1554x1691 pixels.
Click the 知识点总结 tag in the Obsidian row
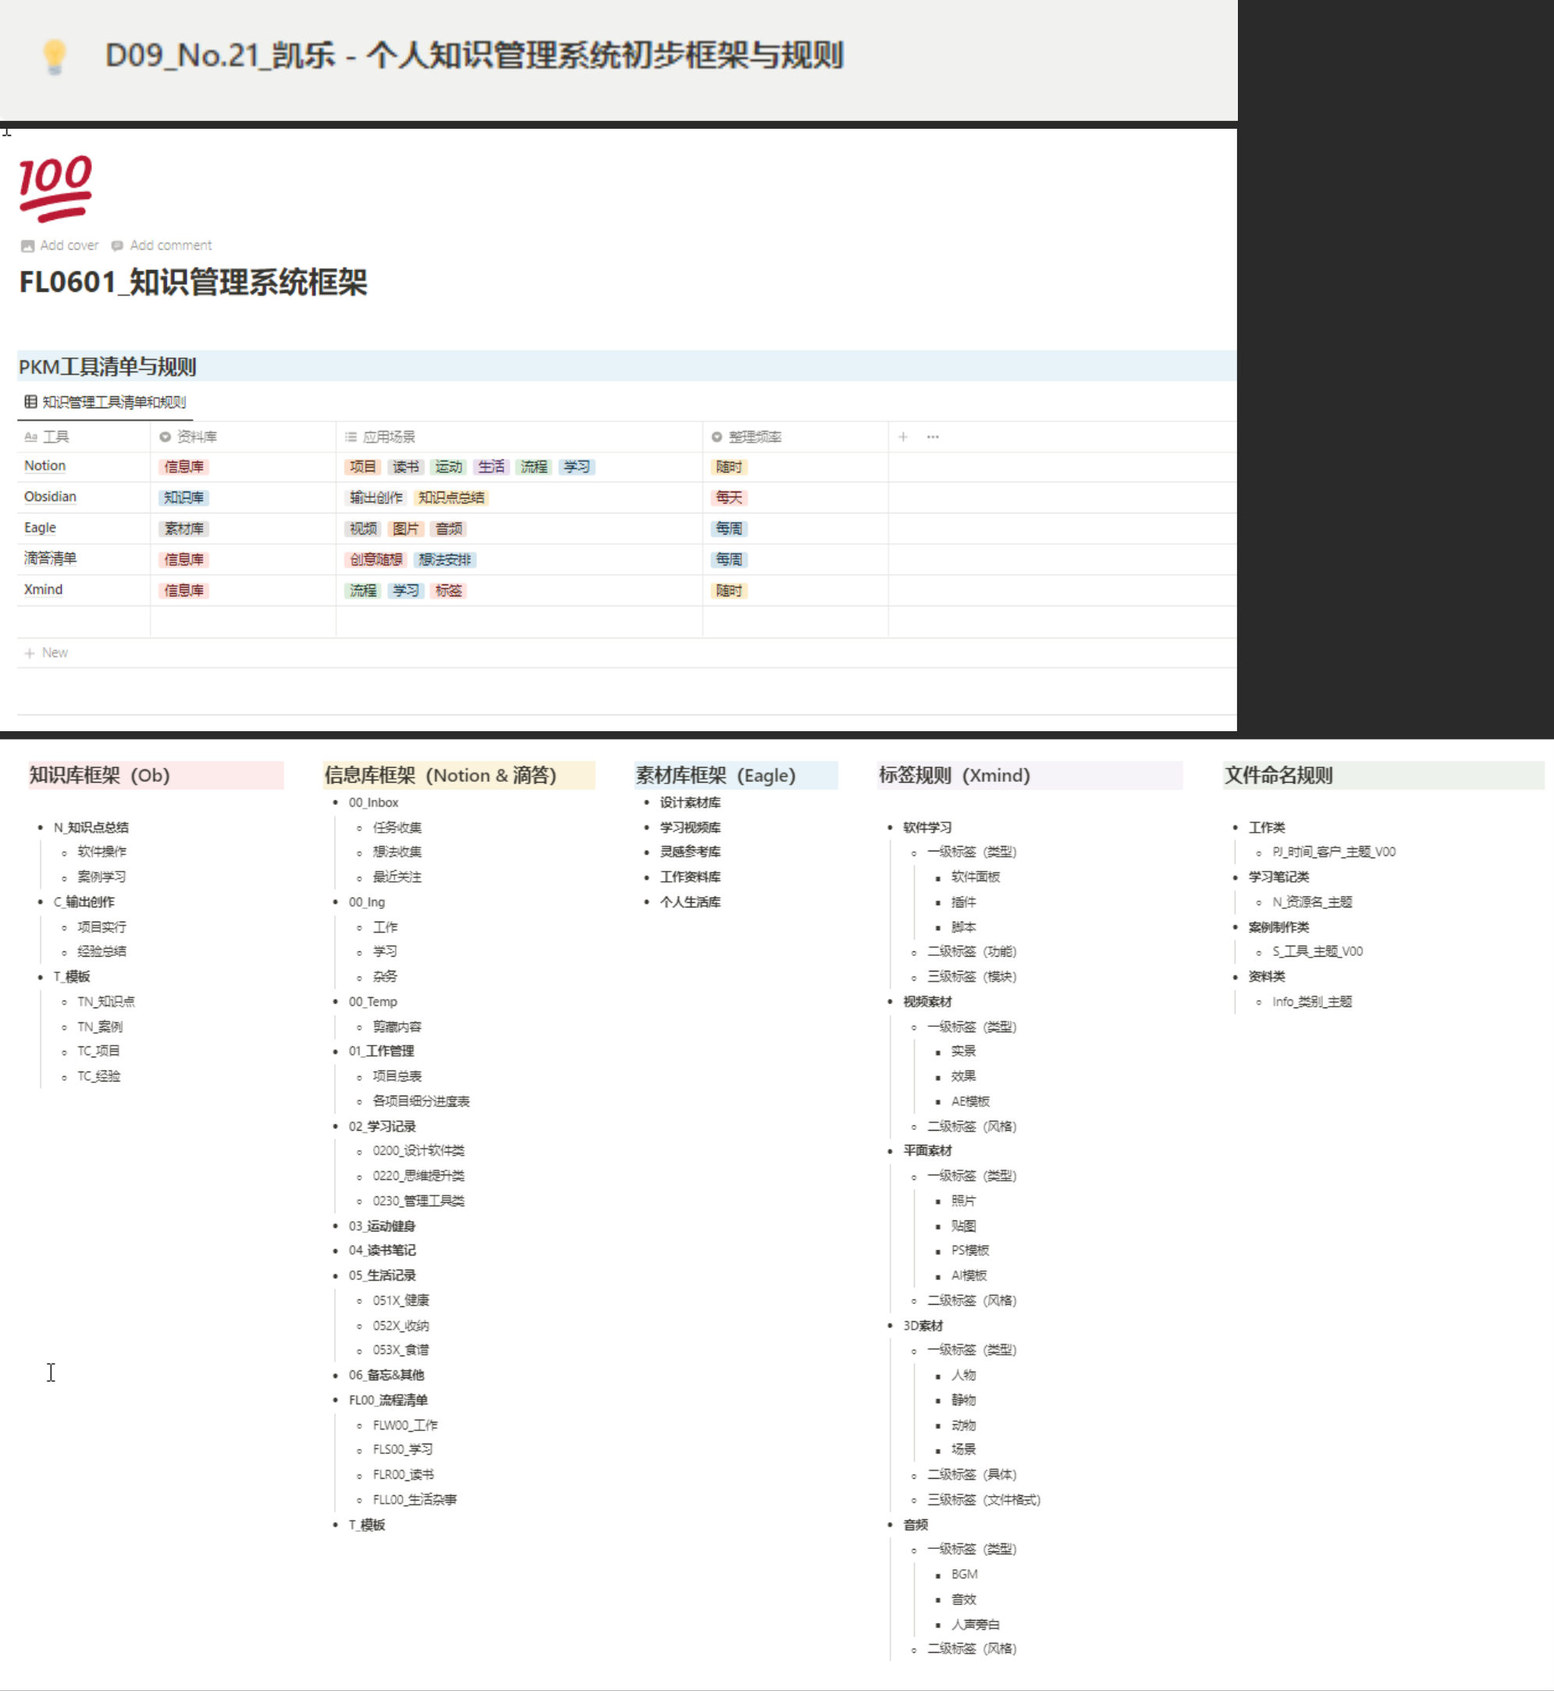point(452,498)
